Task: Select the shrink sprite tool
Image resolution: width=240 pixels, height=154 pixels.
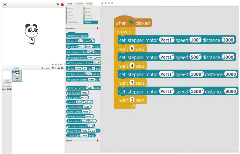Action: (x=112, y=3)
